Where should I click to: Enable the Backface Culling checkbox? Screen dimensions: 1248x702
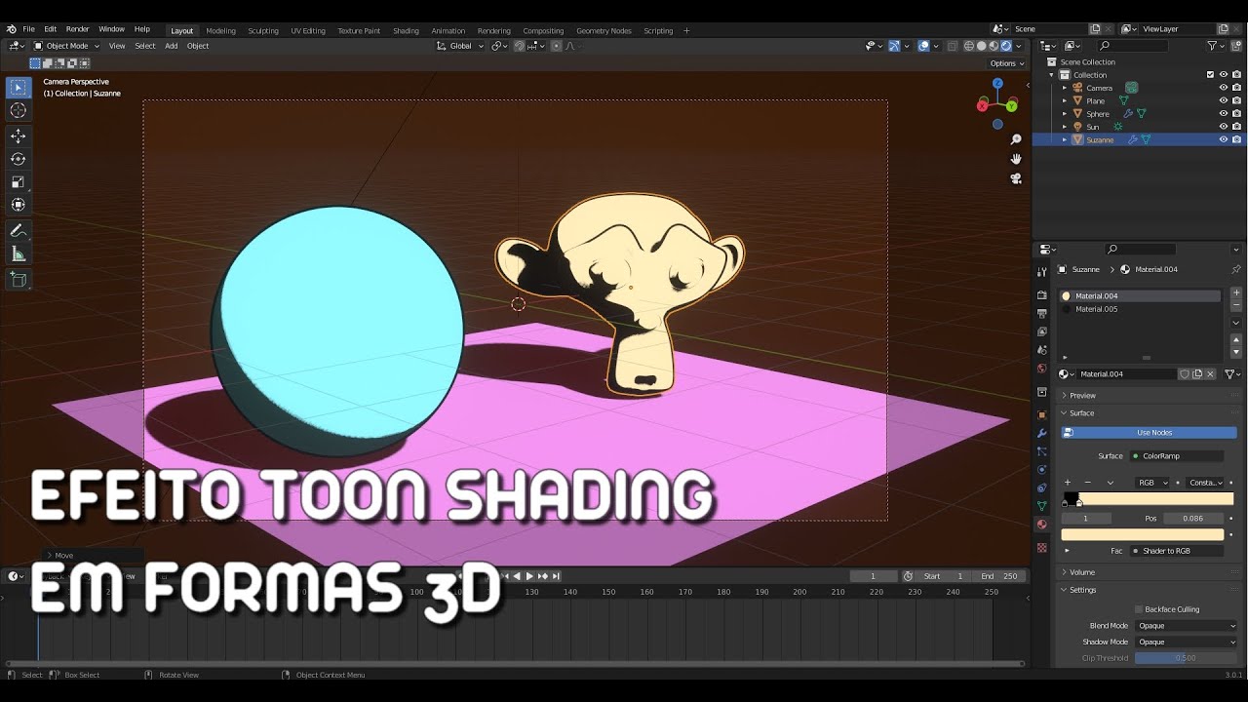point(1138,609)
